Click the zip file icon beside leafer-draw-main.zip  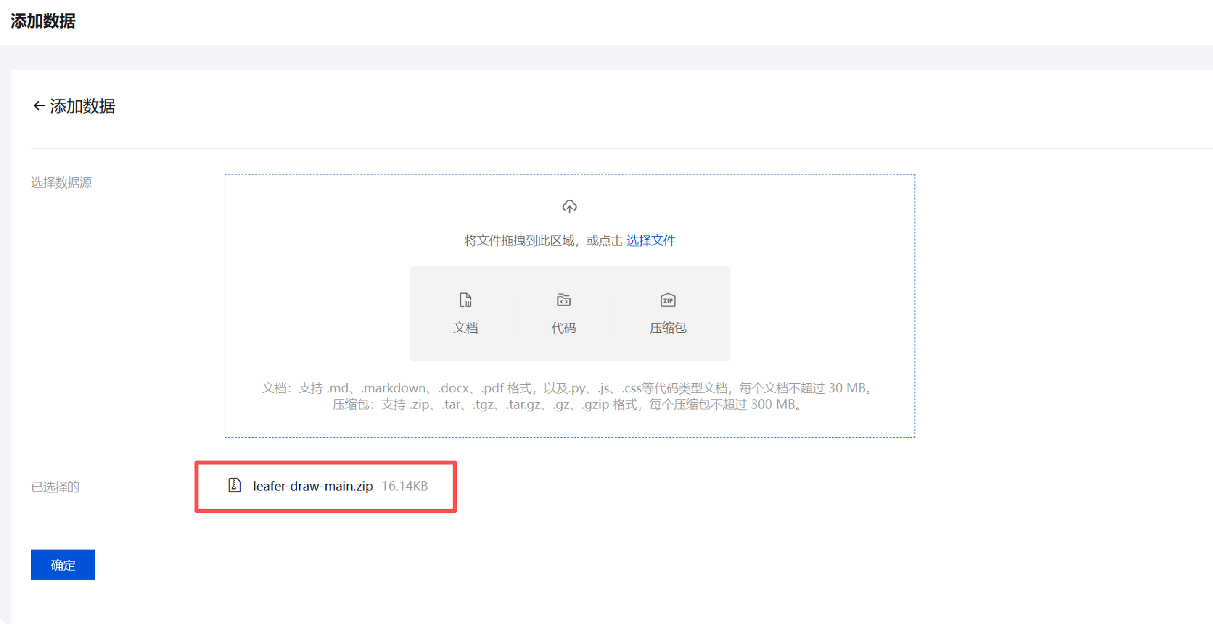235,485
